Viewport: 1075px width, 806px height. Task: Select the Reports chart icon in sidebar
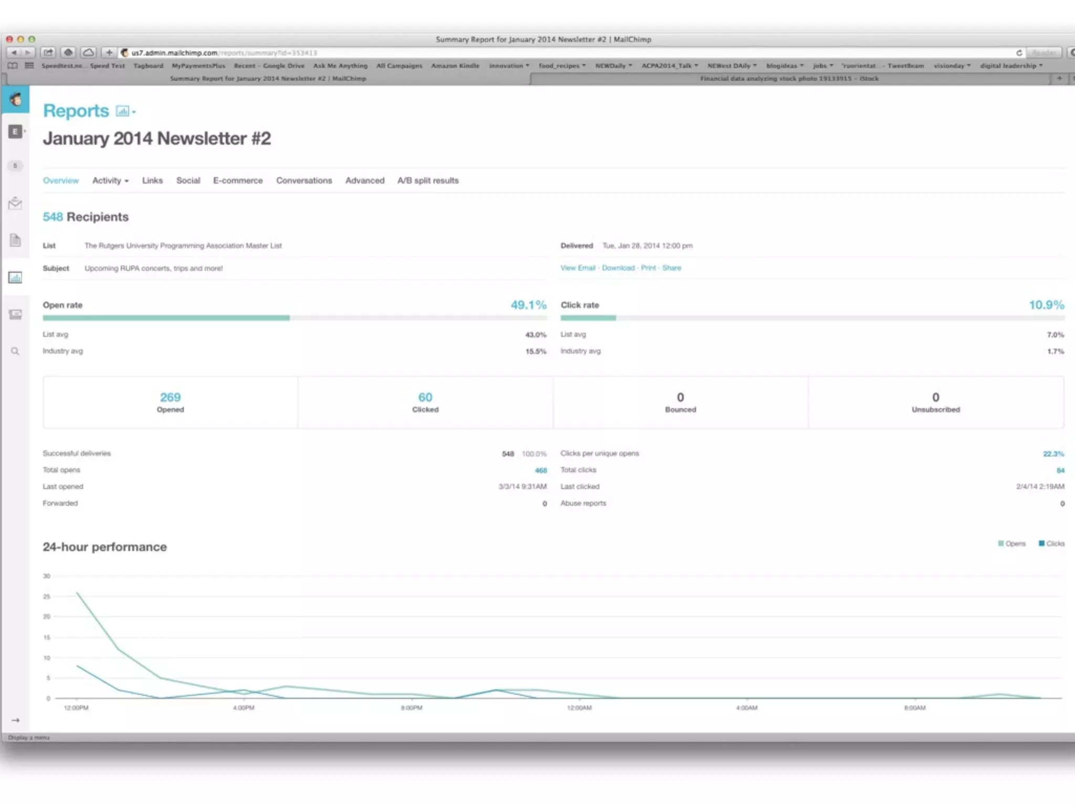pos(15,278)
